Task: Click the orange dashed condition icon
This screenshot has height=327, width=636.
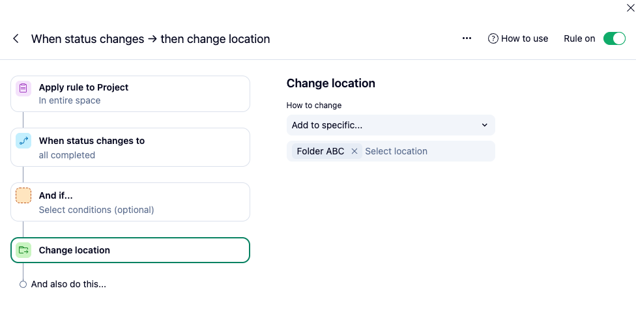Action: 23,195
